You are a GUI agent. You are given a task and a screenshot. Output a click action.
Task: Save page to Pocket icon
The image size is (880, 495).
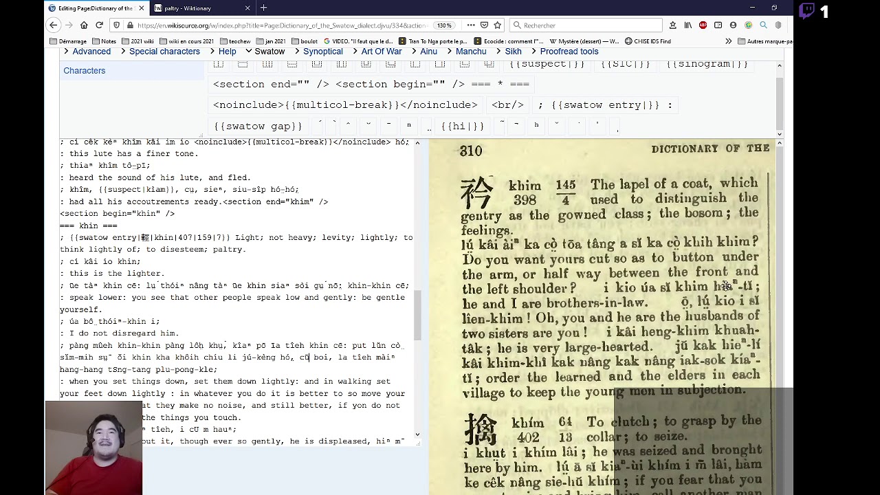point(484,25)
